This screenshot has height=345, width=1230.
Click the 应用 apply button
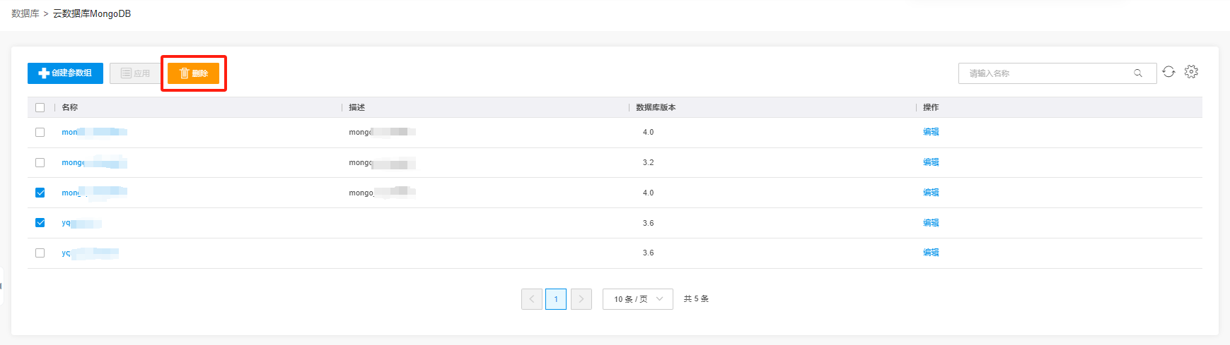[x=135, y=73]
